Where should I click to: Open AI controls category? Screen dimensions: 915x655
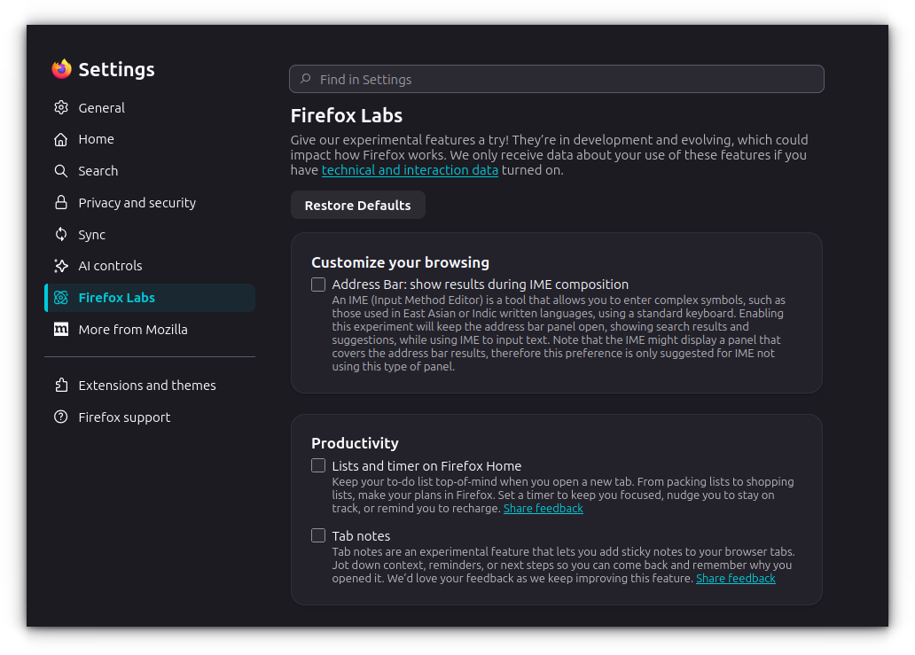[x=149, y=266]
